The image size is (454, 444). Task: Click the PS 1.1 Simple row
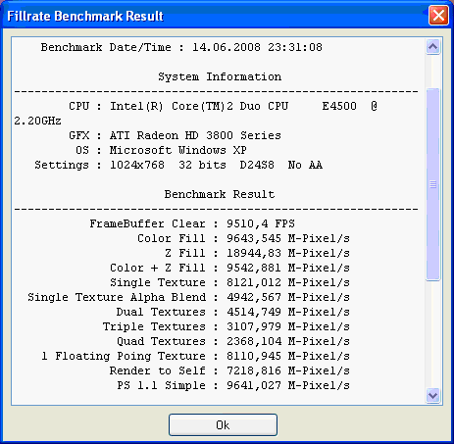(x=233, y=386)
